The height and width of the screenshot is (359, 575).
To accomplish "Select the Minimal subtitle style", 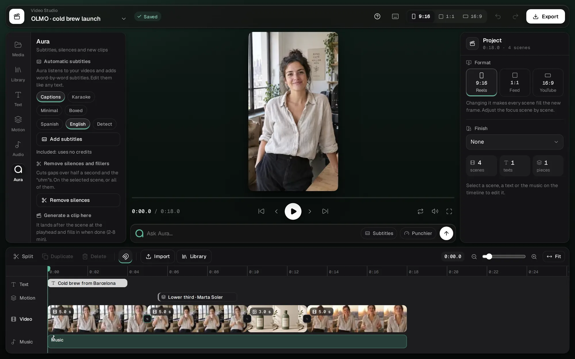I will [49, 110].
